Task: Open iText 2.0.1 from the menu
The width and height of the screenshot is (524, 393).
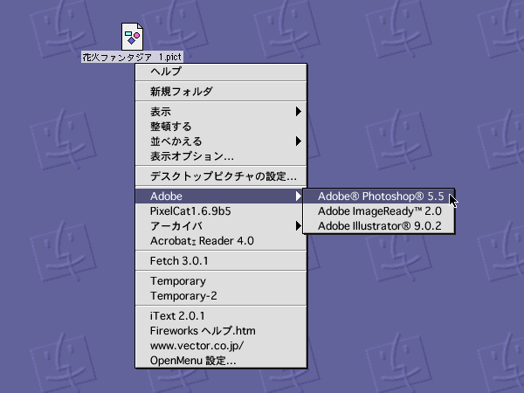Action: coord(221,316)
